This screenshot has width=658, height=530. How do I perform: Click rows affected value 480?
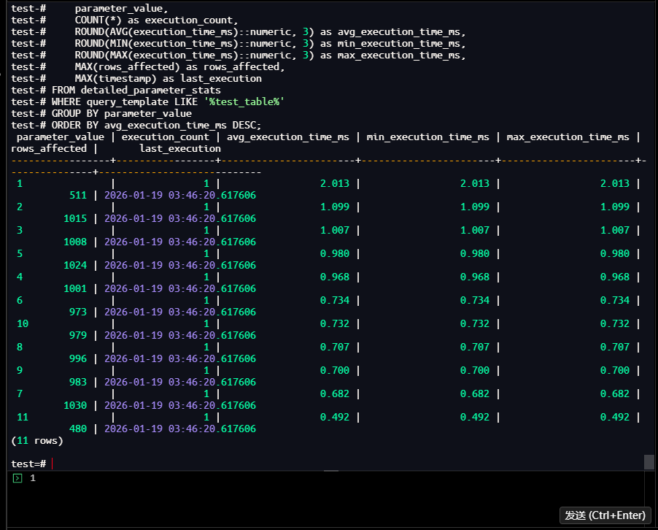coord(78,429)
